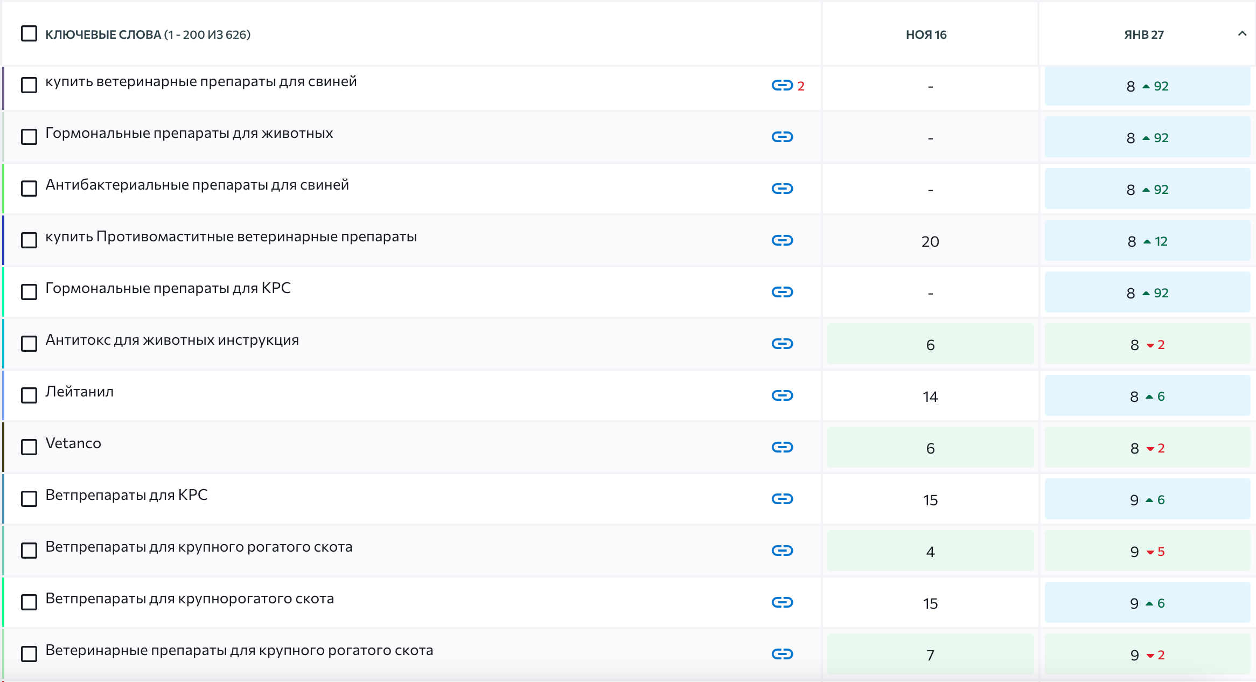1256x682 pixels.
Task: Open link icon for 'Ветпрепараты для КРС'
Action: [x=782, y=499]
